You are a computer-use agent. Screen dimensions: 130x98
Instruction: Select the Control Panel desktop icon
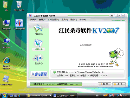pyautogui.click(x=6, y=80)
